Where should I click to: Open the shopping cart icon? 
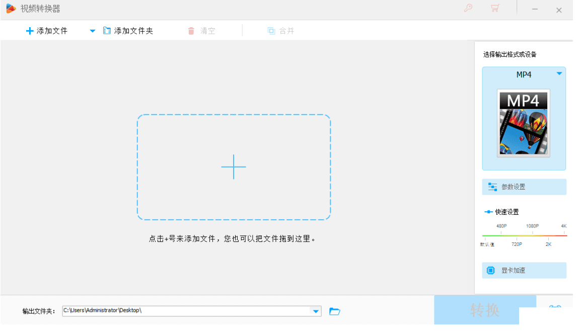495,8
